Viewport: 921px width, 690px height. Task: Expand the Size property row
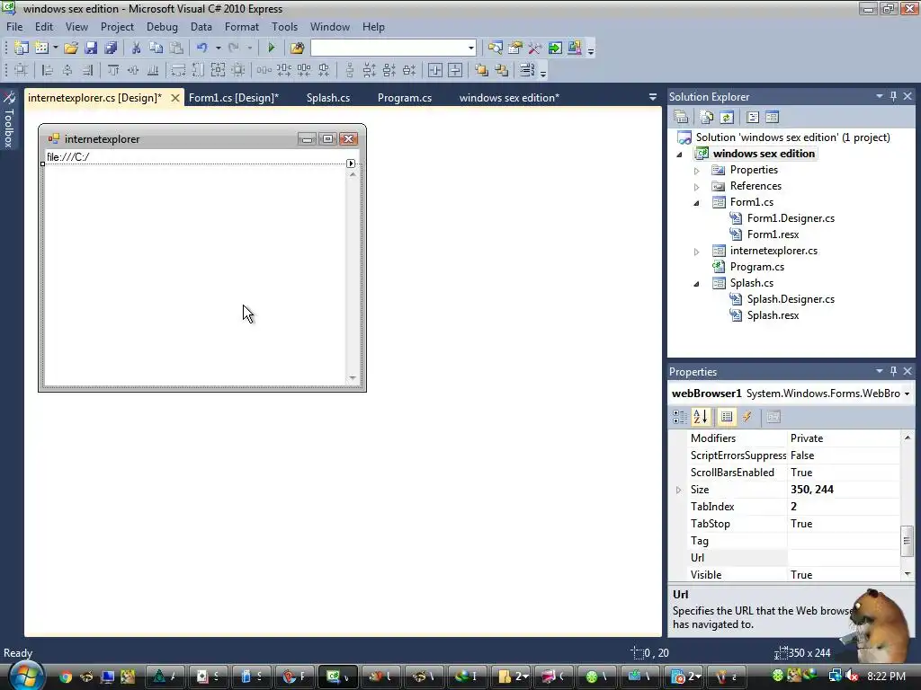point(678,490)
